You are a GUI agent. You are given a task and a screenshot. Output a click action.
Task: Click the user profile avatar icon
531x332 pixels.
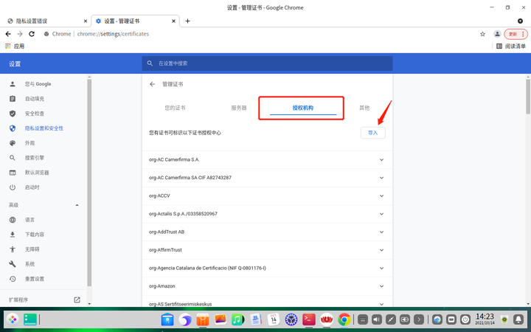click(x=497, y=34)
